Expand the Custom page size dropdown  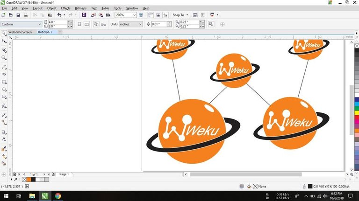[x=39, y=24]
